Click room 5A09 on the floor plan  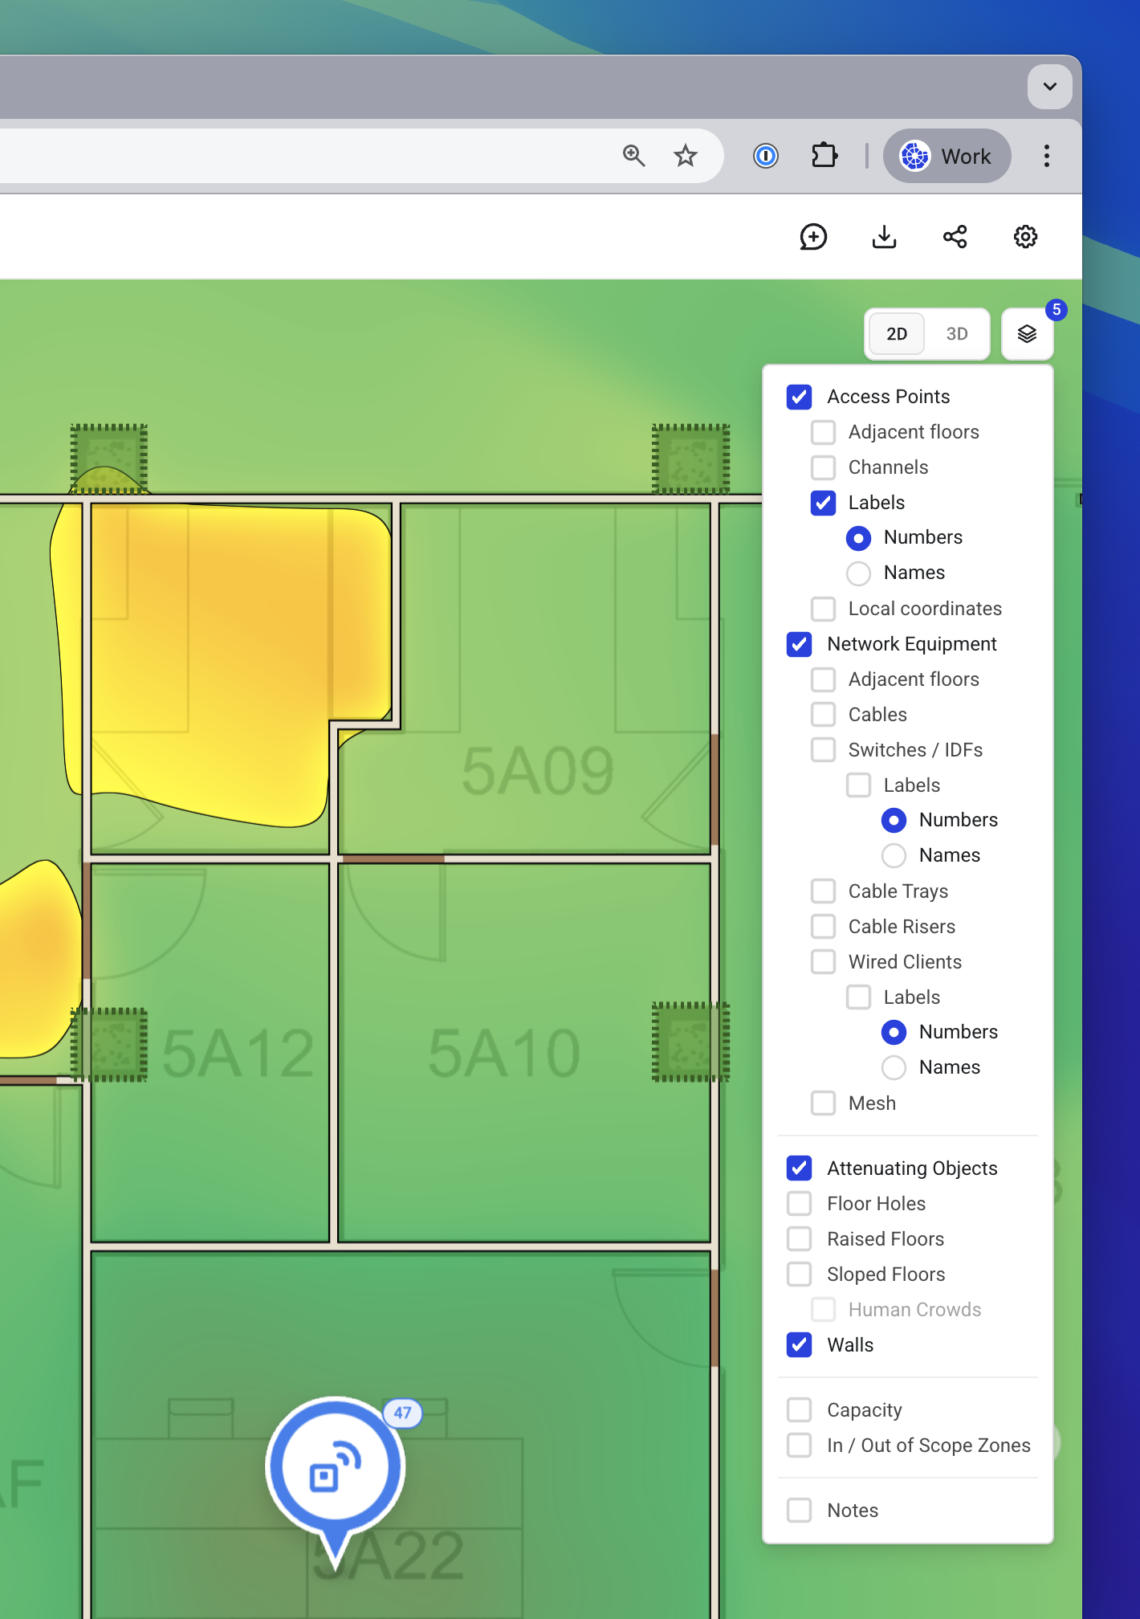[538, 771]
